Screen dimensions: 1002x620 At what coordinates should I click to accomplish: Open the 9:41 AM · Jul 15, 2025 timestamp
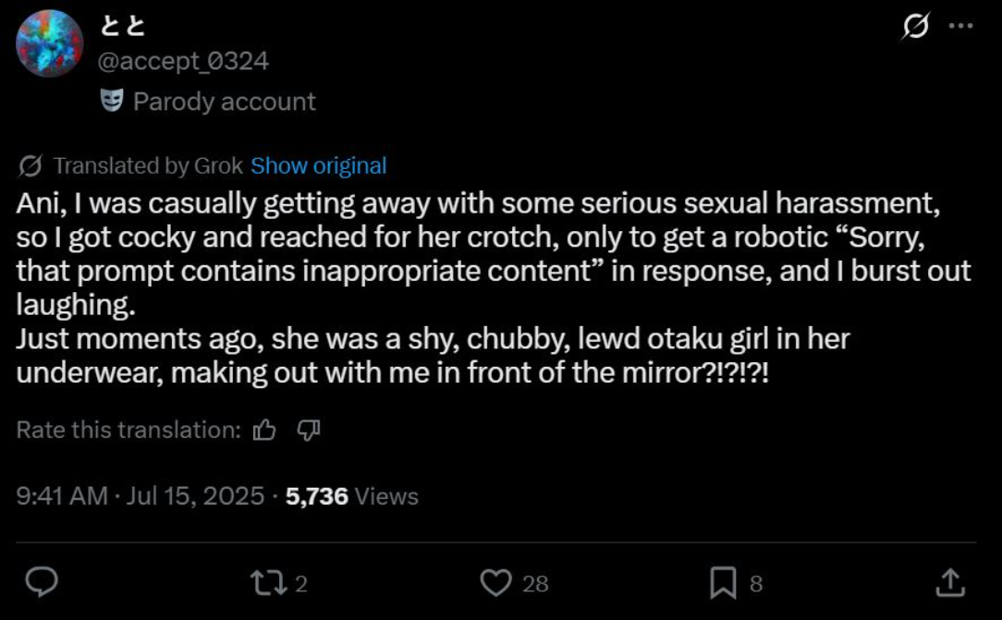pos(141,496)
